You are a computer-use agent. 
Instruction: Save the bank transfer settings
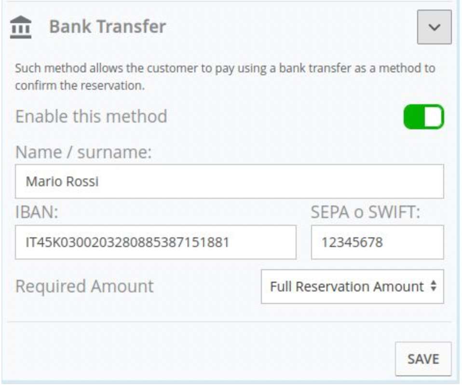423,359
